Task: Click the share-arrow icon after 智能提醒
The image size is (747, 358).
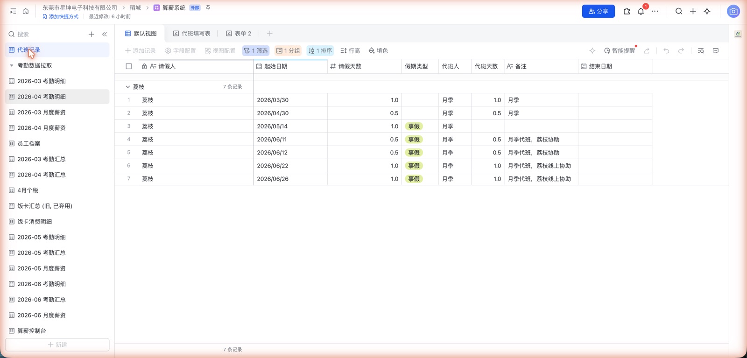Action: point(647,50)
